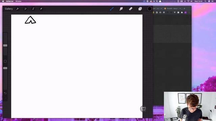The width and height of the screenshot is (216, 121).
Task: Activate the Selection S-shaped tool
Action: [33, 9]
